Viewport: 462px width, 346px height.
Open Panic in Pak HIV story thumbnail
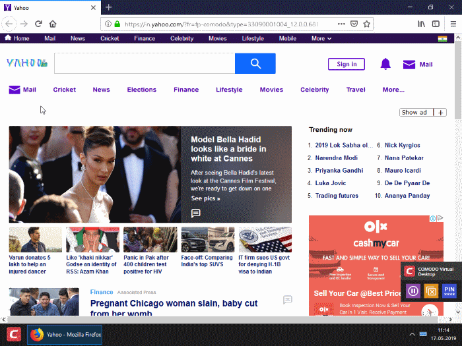coord(150,239)
